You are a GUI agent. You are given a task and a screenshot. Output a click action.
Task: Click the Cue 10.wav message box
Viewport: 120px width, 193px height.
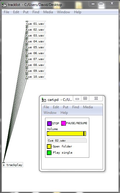[36, 77]
